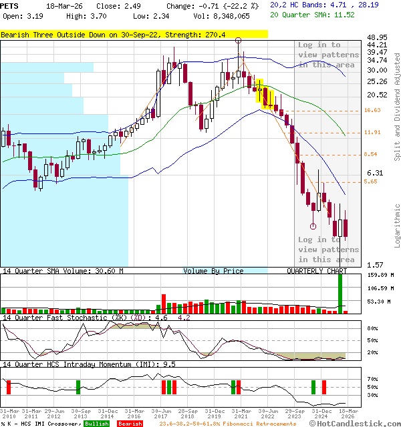
Task: Click the upper Log in to view patterns notice
Action: pyautogui.click(x=327, y=55)
